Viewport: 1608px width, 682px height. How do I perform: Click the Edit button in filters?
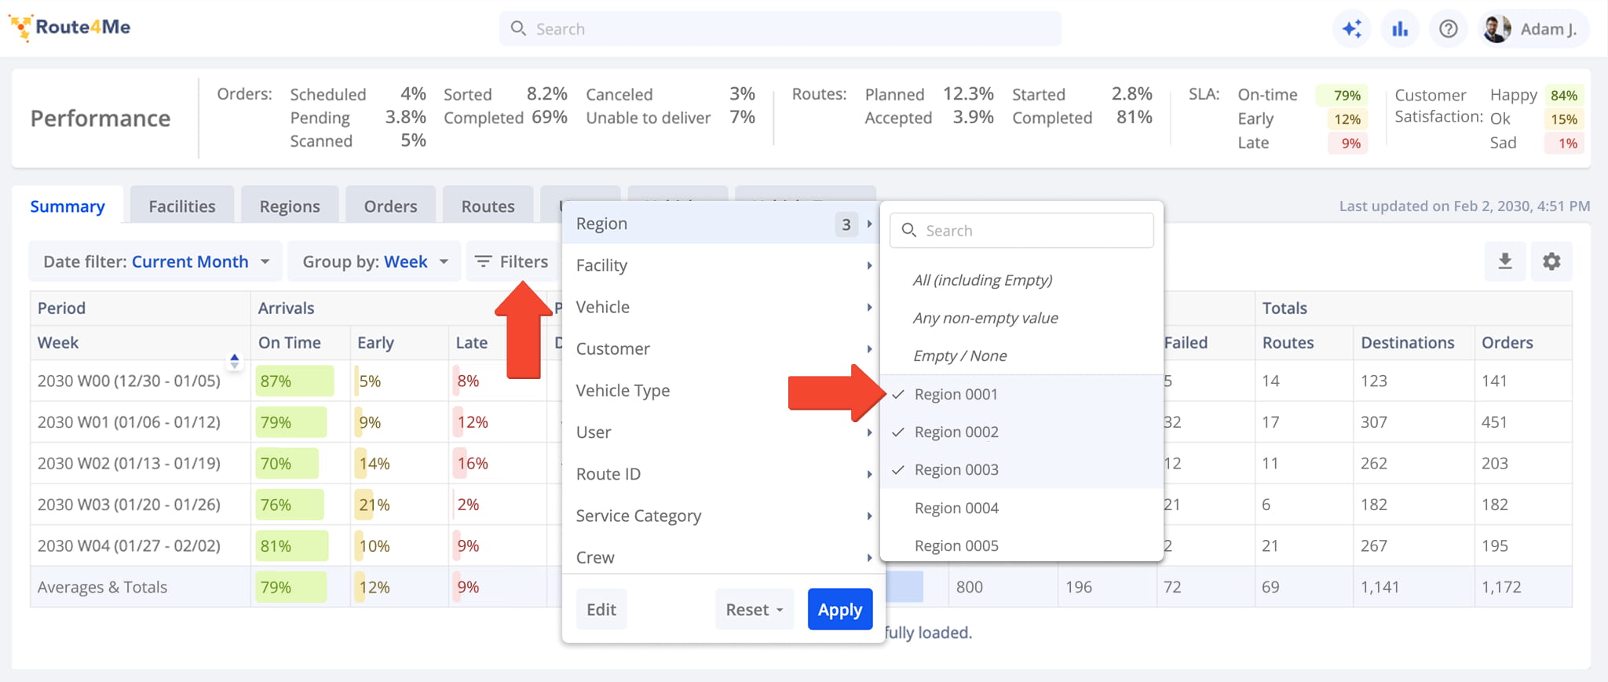coord(601,610)
